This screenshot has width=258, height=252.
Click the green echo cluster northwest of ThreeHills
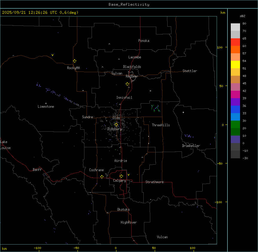click(x=156, y=108)
